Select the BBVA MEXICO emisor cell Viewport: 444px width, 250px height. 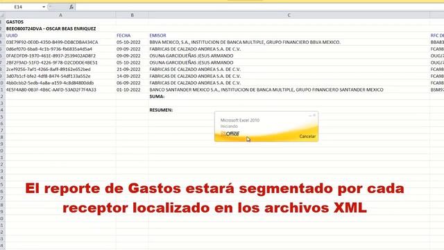tap(289, 42)
